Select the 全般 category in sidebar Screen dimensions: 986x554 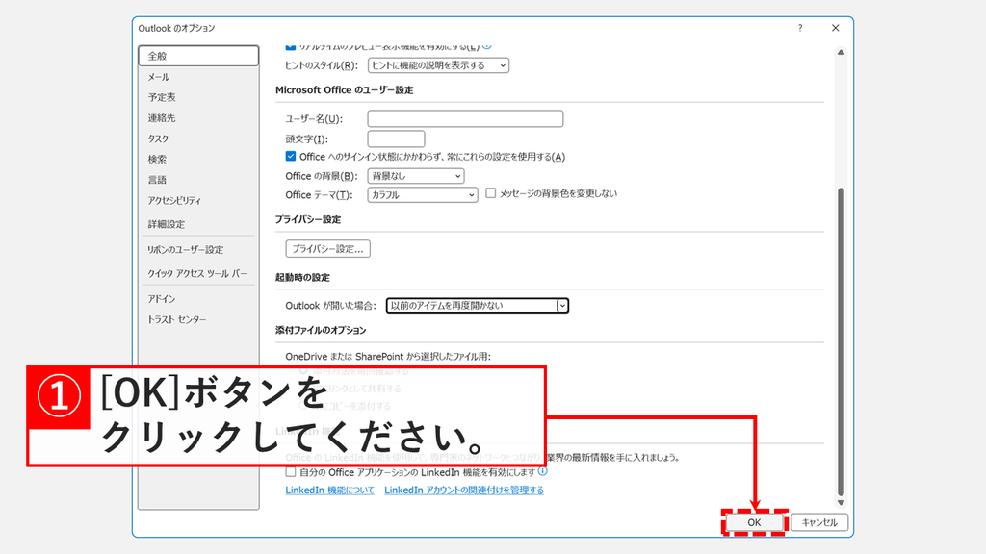click(x=198, y=56)
